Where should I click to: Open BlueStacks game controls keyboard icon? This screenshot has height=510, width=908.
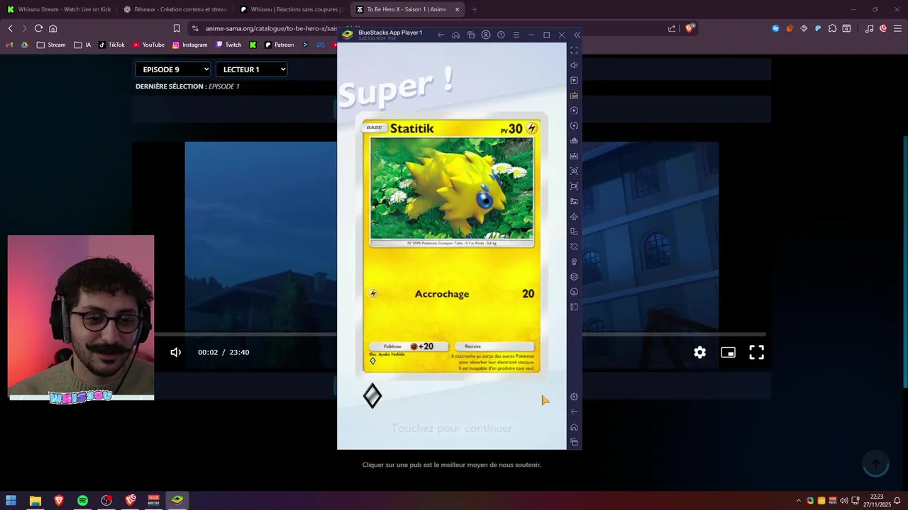tap(574, 96)
